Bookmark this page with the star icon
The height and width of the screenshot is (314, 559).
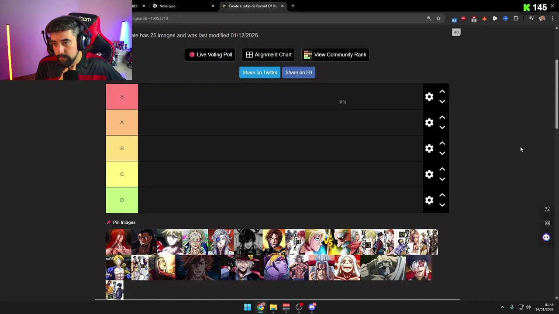(x=438, y=18)
